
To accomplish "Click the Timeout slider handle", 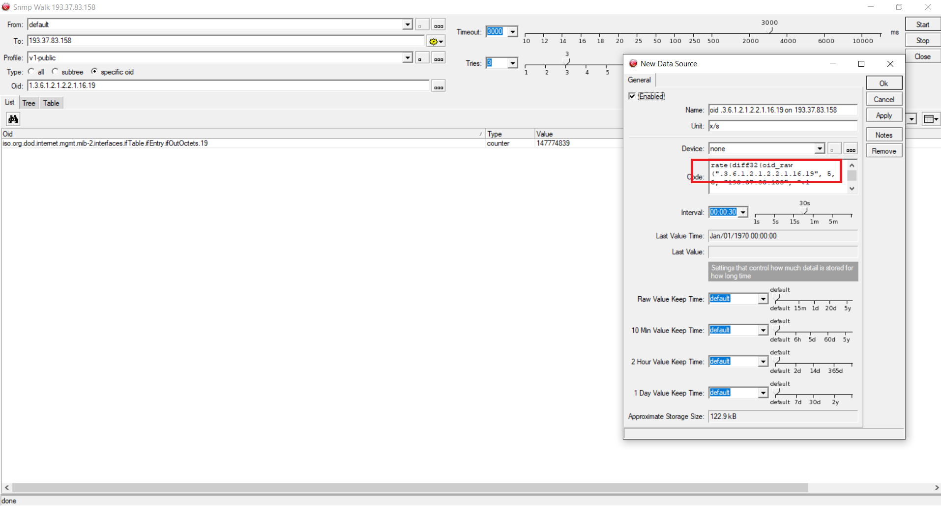I will [x=769, y=30].
